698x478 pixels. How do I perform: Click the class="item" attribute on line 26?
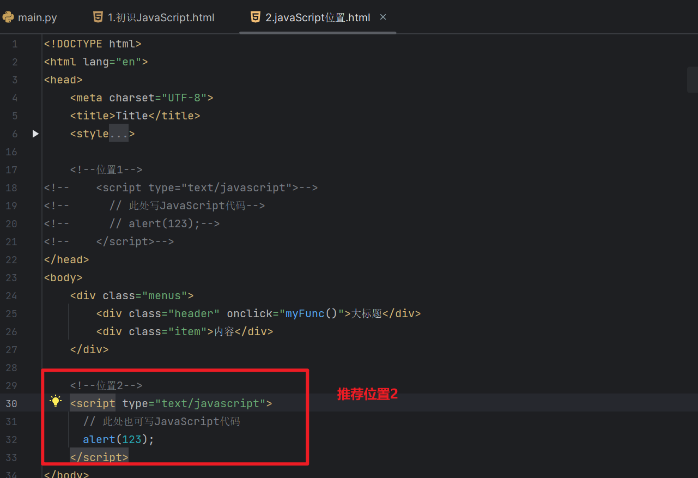point(168,331)
